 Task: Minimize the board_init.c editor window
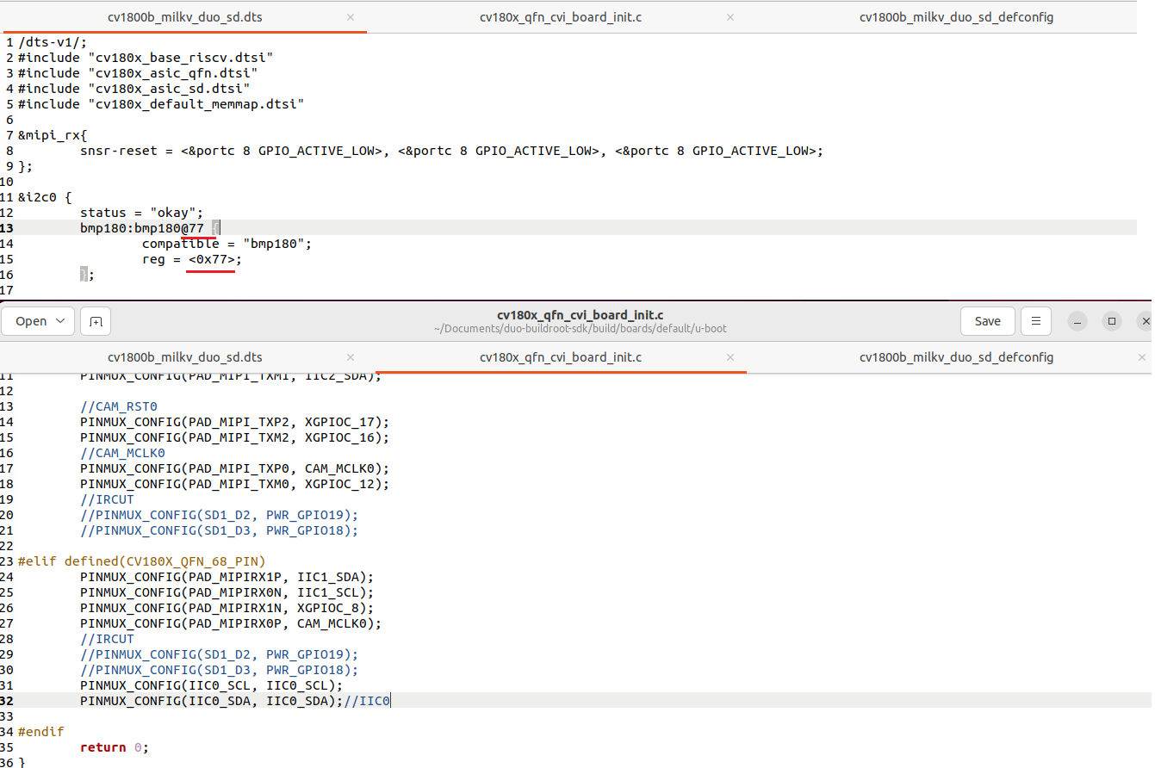coord(1077,321)
